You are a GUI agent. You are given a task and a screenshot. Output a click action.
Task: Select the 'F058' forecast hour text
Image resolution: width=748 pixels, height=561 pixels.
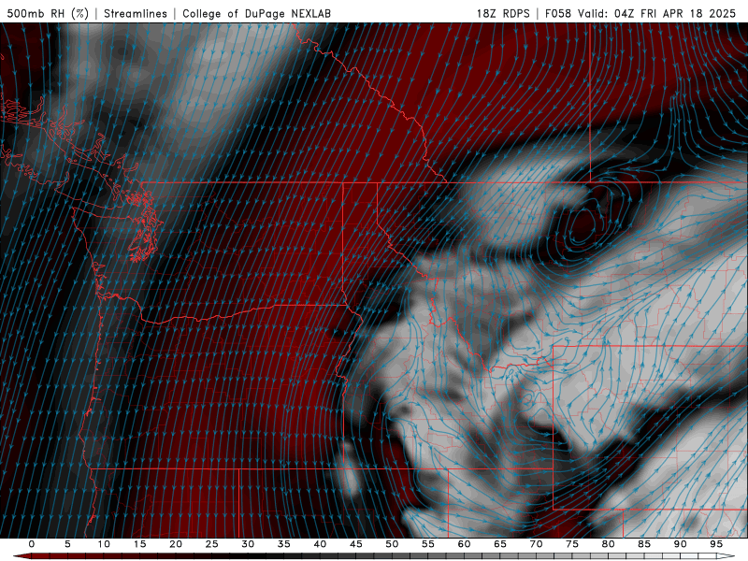(557, 13)
